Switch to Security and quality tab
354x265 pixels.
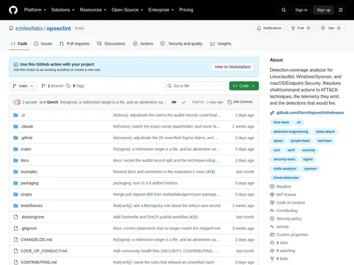click(181, 44)
